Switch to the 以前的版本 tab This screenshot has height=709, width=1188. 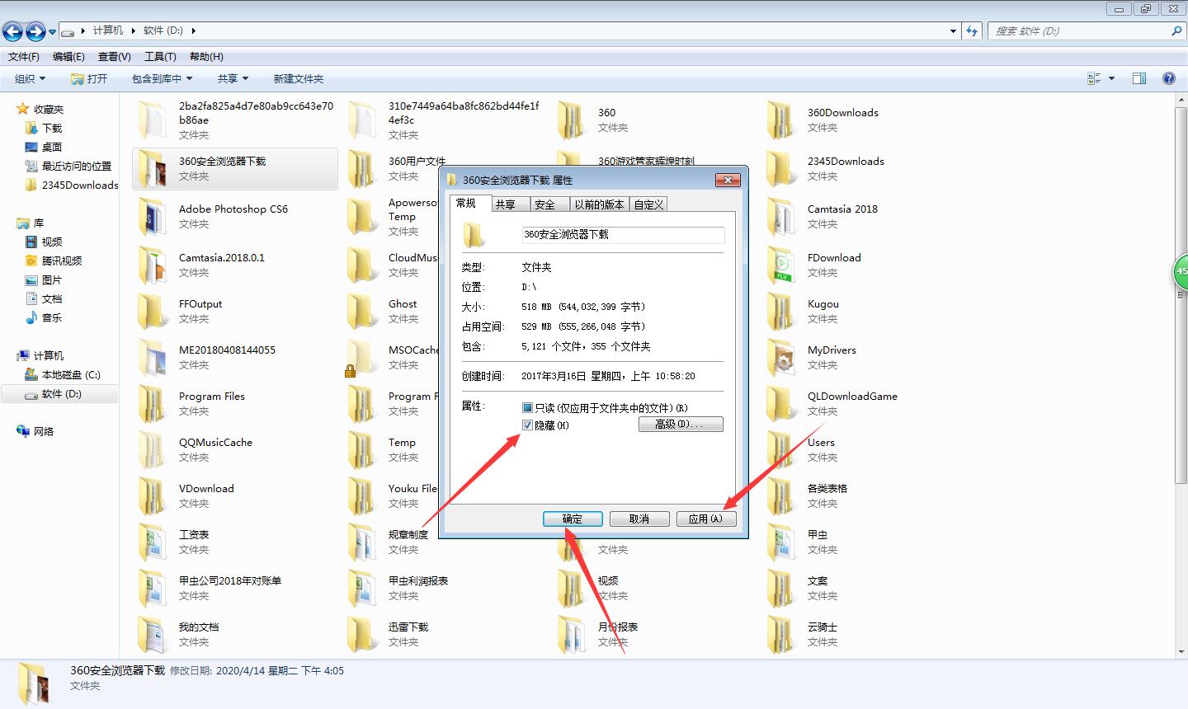(x=600, y=204)
